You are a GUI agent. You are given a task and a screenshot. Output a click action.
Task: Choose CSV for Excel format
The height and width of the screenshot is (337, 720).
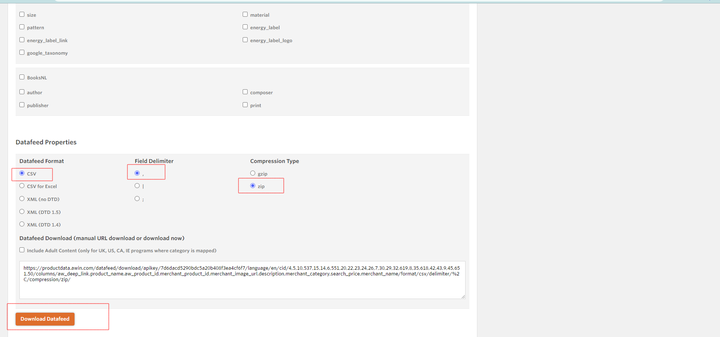22,186
